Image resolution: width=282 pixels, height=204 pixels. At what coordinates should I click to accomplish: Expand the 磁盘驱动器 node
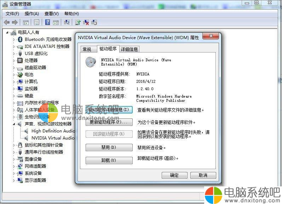tap(14, 68)
